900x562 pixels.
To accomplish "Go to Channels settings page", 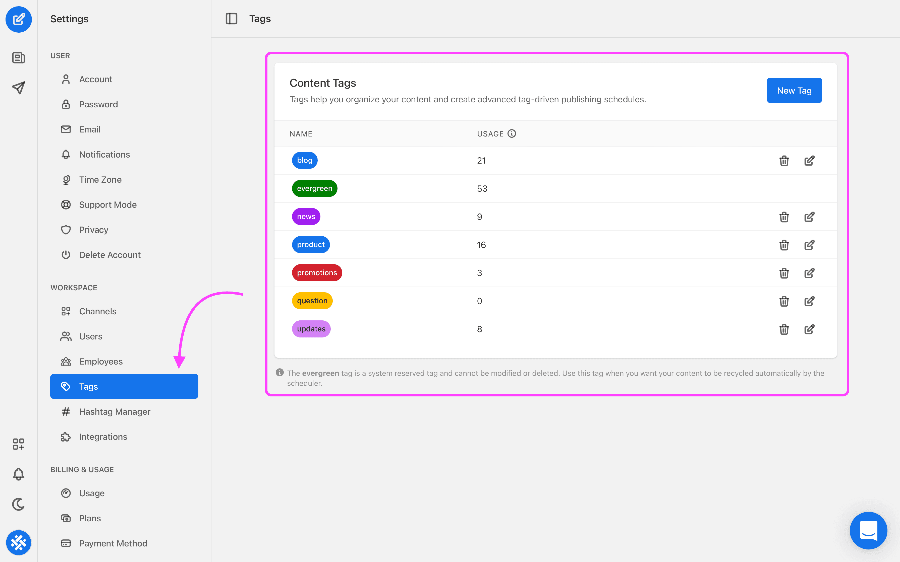I will (x=97, y=311).
